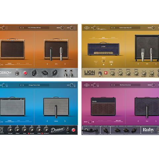Click input jack 2 left on Woodrow panel

coord(66,71)
